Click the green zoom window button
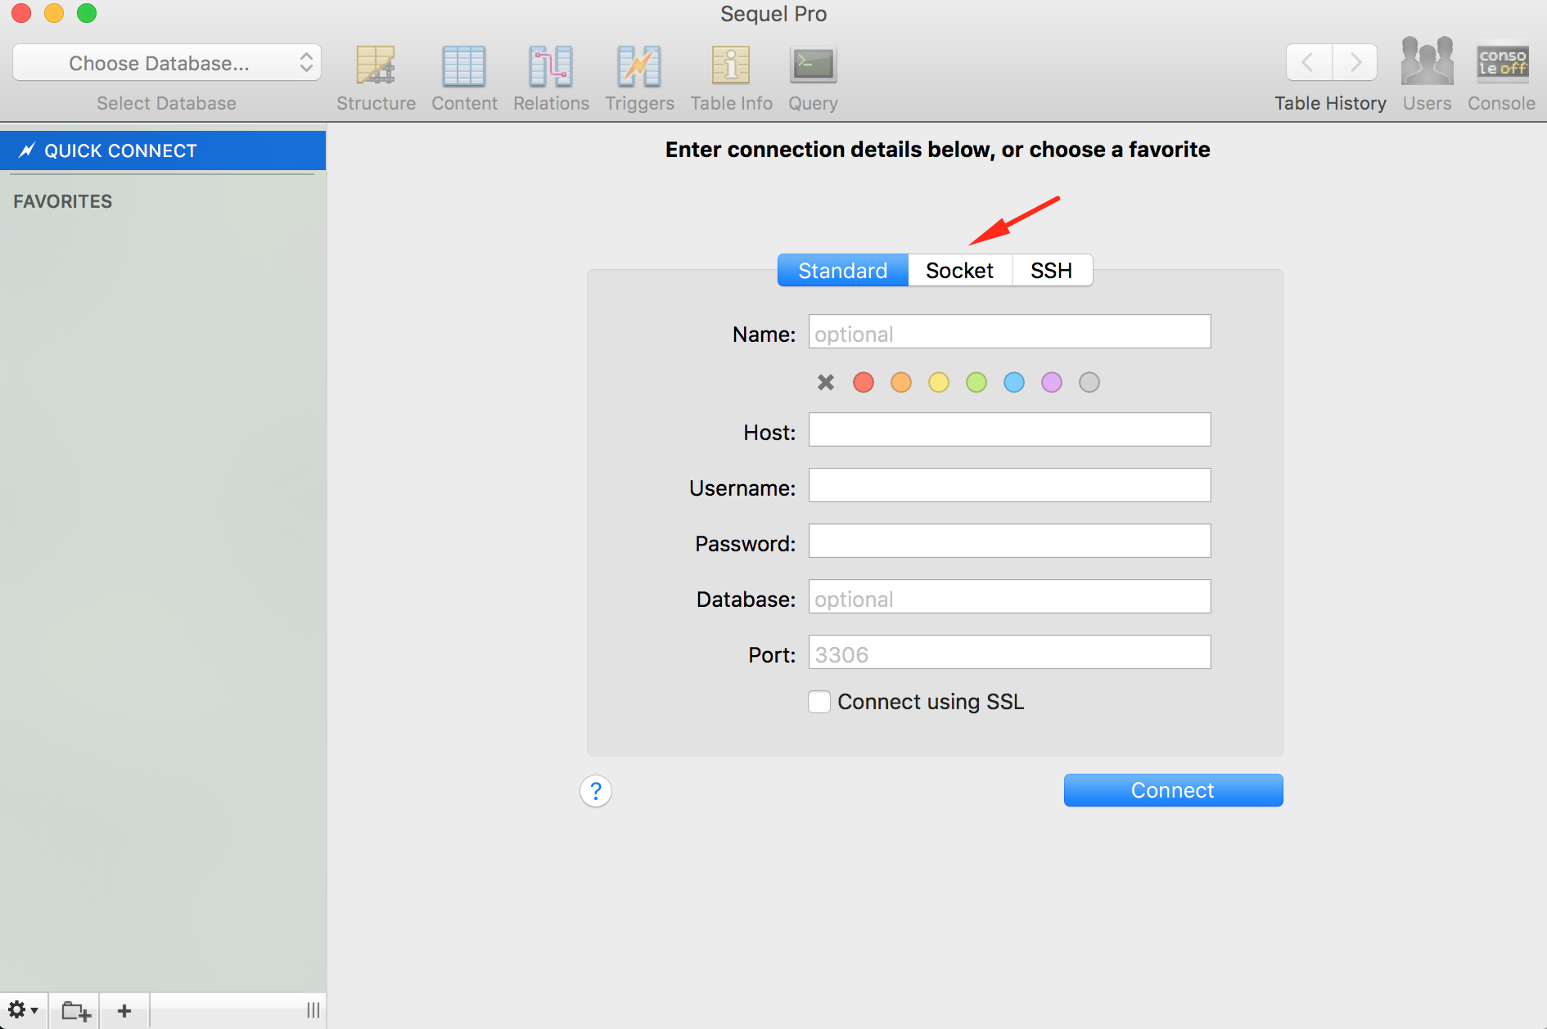The image size is (1547, 1029). (x=87, y=13)
